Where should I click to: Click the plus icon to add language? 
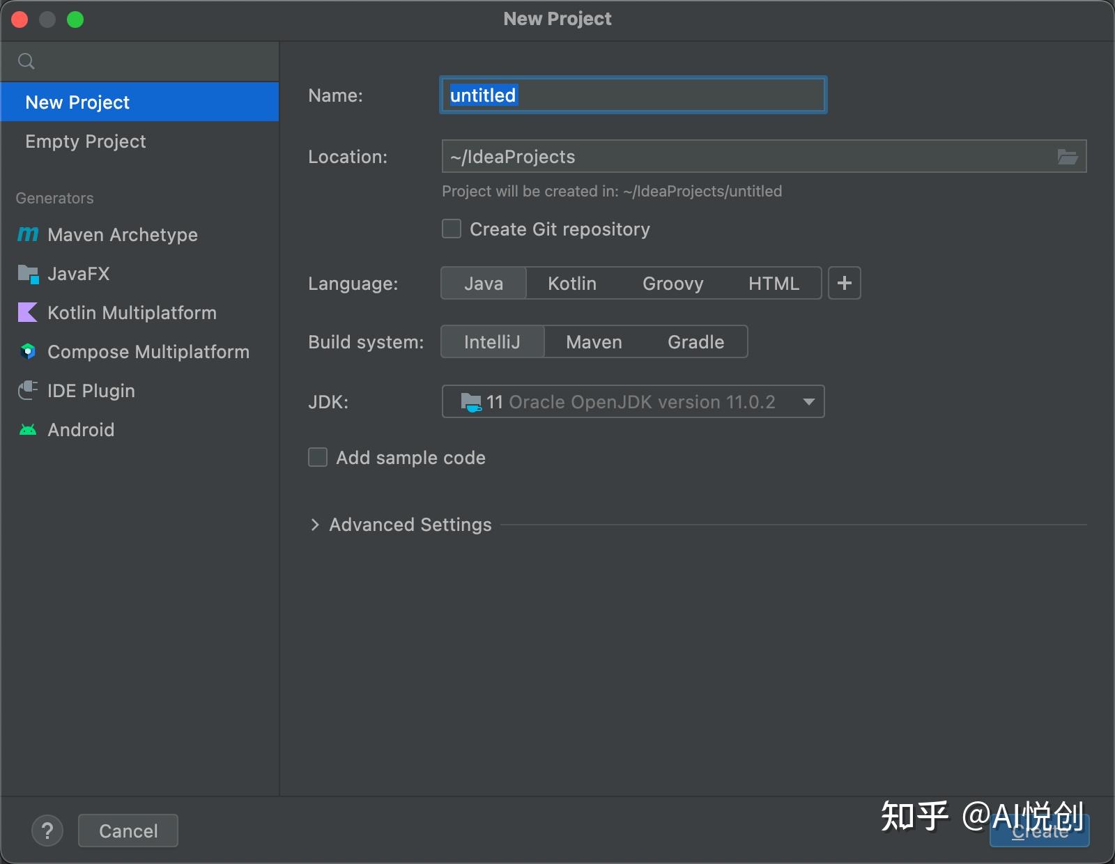click(844, 284)
